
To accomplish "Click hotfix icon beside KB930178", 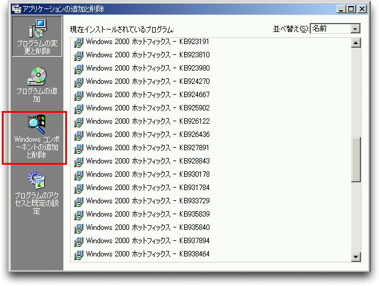I will [78, 175].
